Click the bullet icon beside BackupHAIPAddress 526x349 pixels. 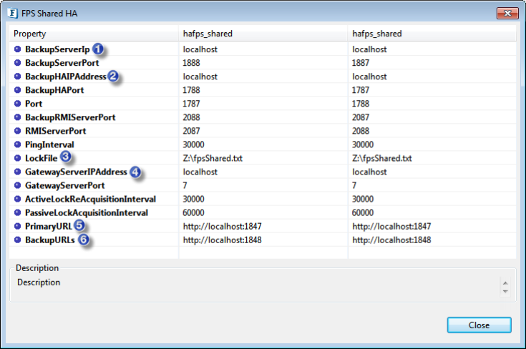tap(17, 77)
